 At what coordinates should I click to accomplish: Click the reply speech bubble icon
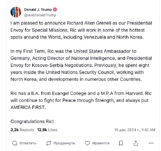pyautogui.click(x=14, y=143)
